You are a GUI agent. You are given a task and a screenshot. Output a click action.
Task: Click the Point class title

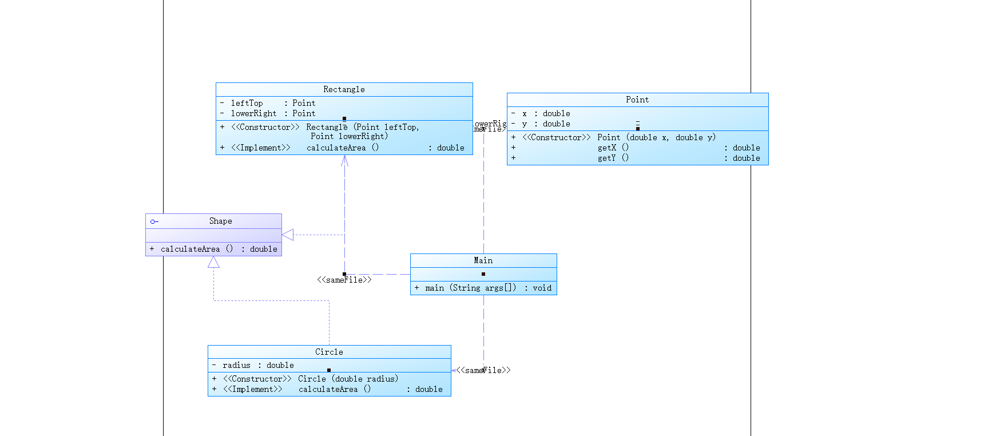click(x=637, y=100)
